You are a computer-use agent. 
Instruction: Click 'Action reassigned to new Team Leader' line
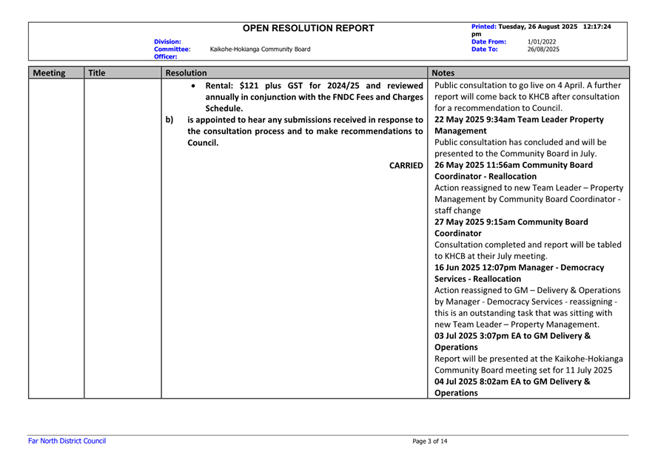(529, 188)
